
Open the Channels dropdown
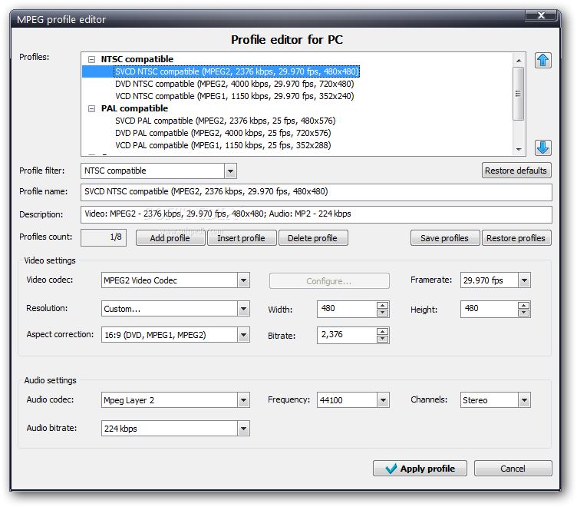(524, 400)
